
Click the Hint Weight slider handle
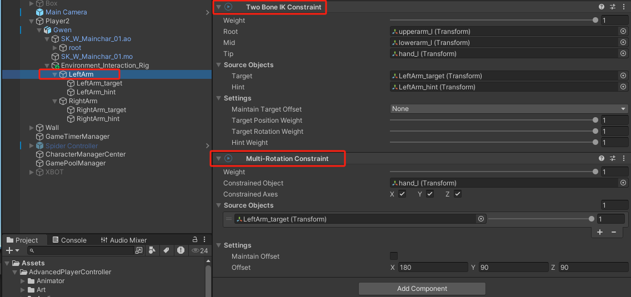pos(595,143)
